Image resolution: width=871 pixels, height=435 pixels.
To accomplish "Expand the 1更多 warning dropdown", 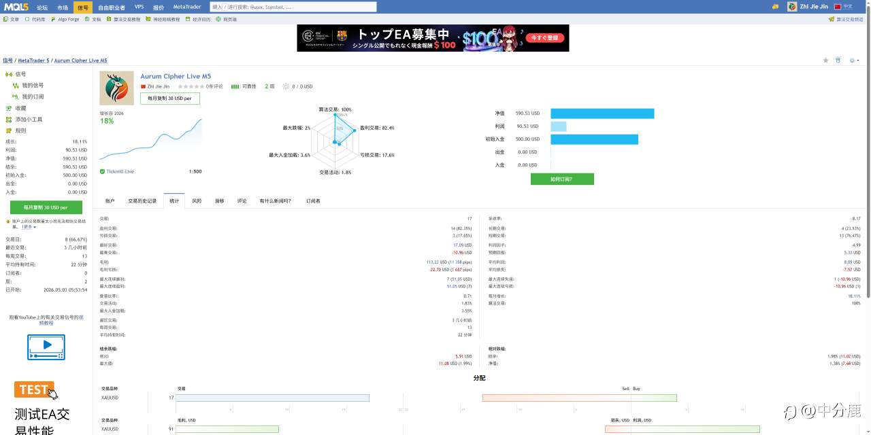I will (29, 227).
